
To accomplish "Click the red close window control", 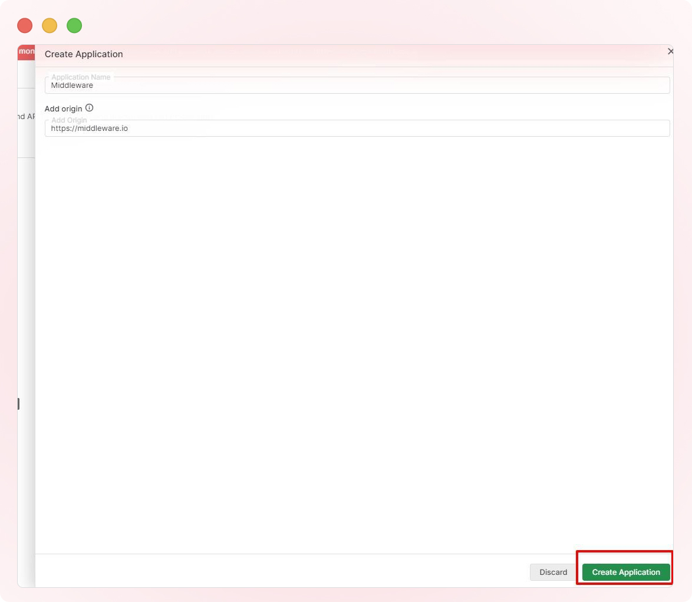I will point(25,25).
